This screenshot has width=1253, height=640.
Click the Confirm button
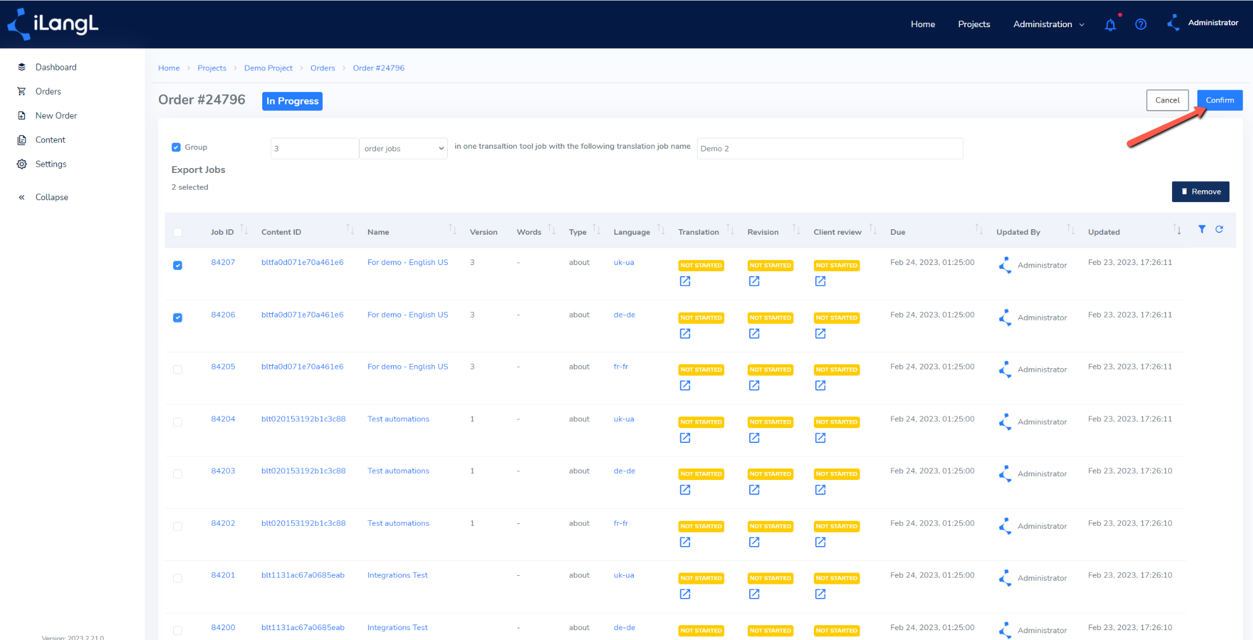click(x=1220, y=100)
